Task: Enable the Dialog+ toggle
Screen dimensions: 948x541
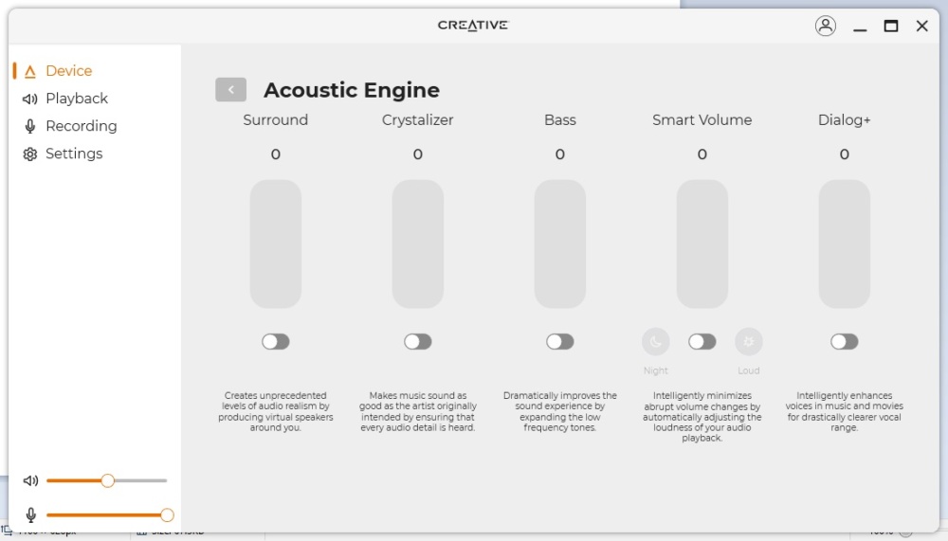Action: coord(844,341)
